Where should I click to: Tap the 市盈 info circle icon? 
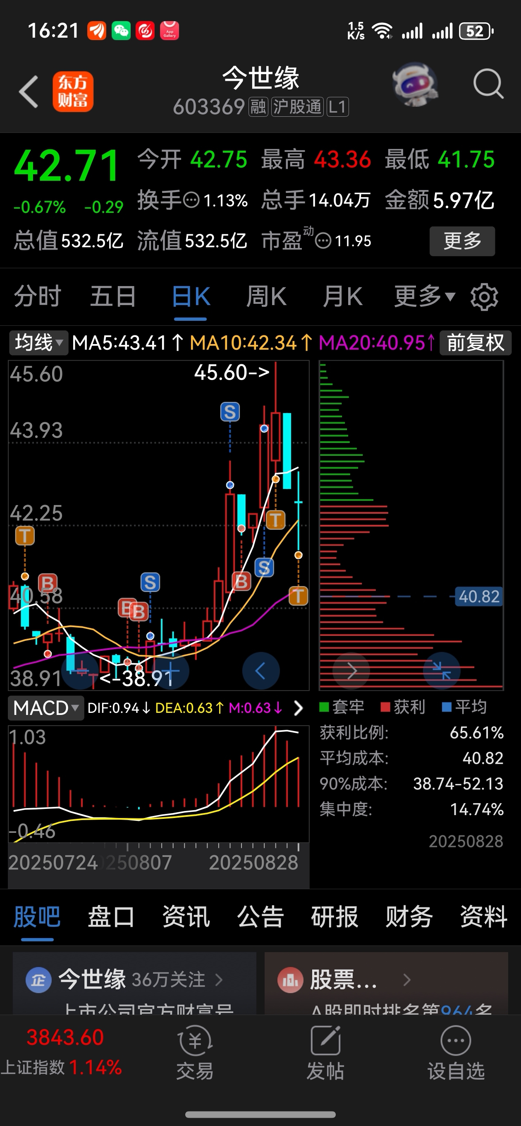click(x=323, y=241)
